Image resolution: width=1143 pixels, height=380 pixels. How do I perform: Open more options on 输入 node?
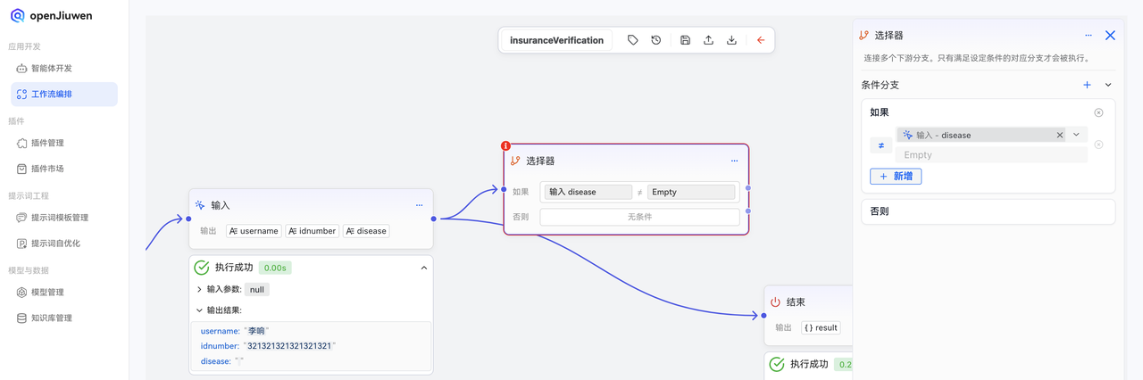tap(419, 205)
